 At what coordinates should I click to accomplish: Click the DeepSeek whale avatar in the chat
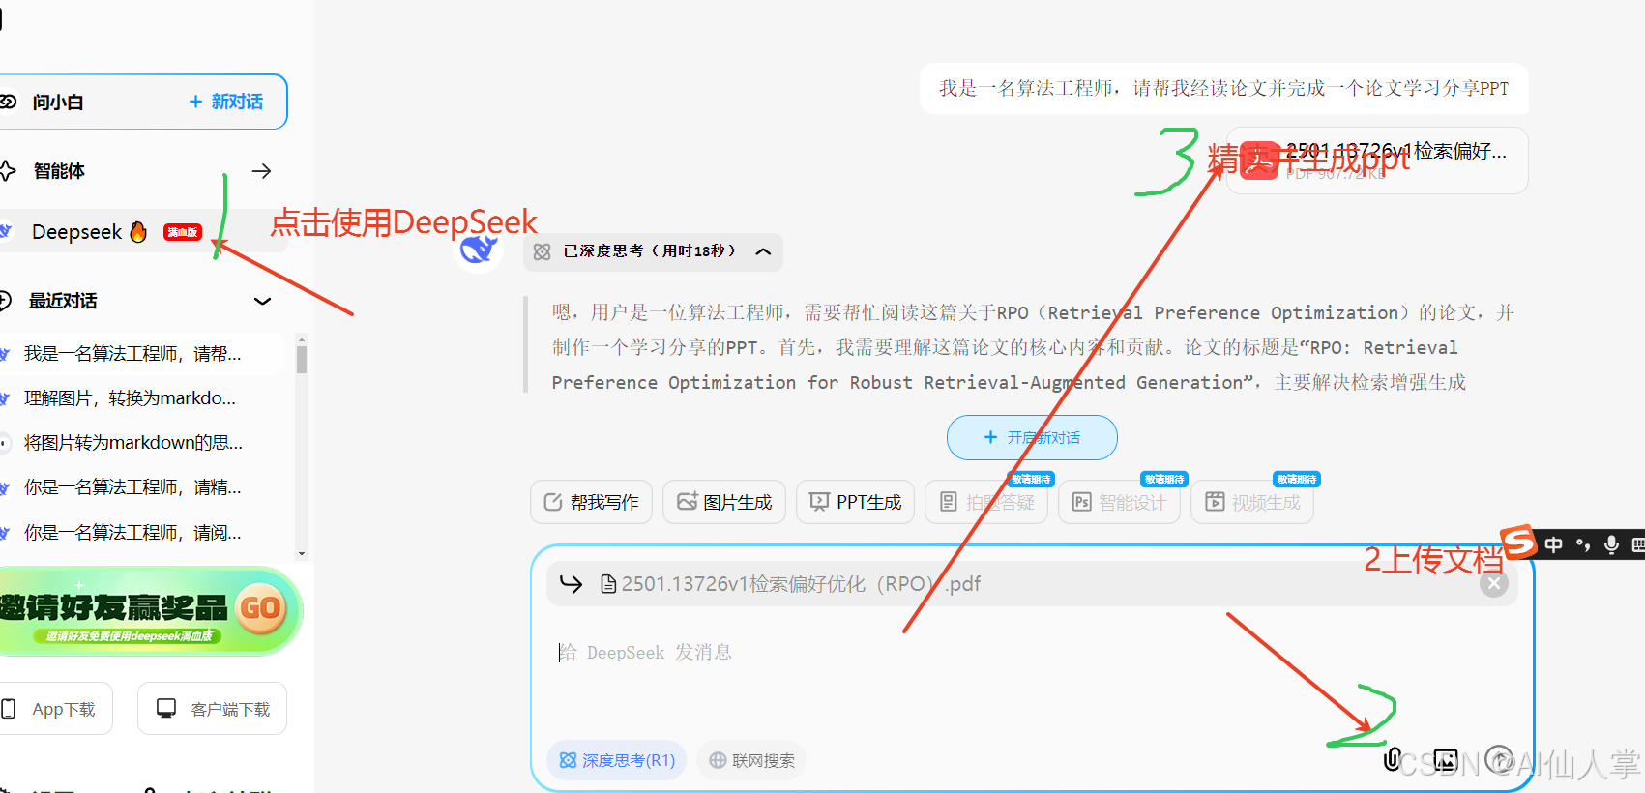pyautogui.click(x=479, y=250)
